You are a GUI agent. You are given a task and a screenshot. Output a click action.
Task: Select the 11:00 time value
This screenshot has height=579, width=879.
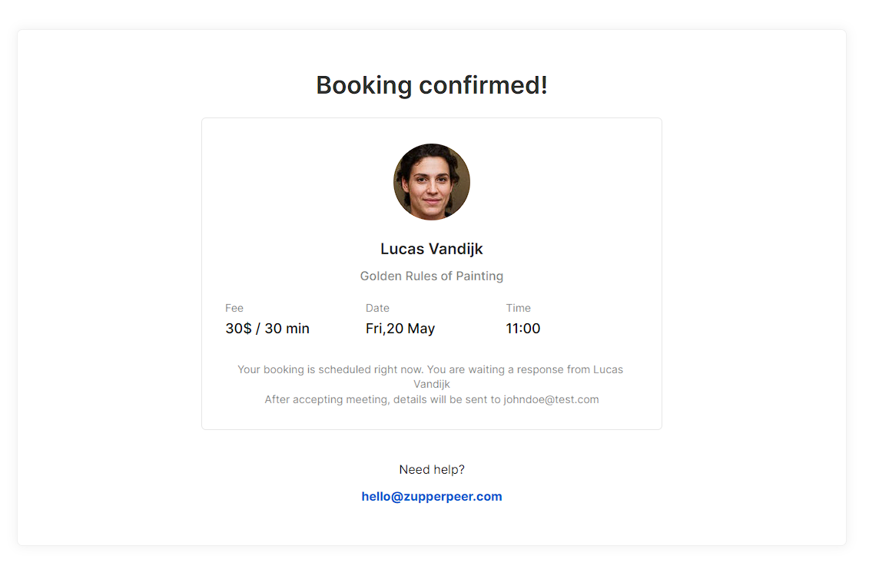tap(522, 329)
